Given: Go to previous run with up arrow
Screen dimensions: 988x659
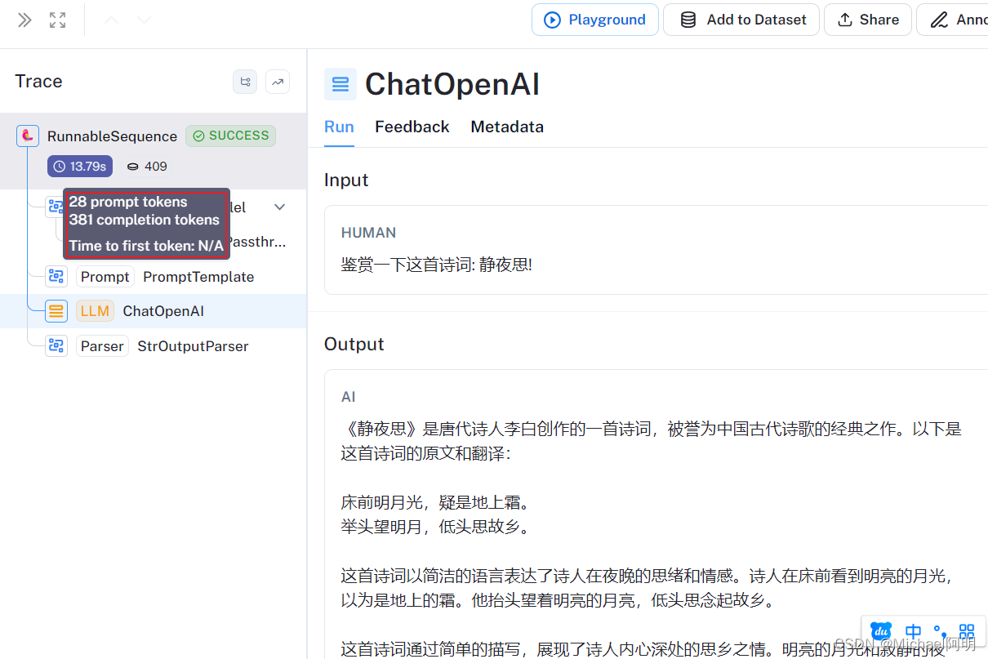Looking at the screenshot, I should click(112, 20).
